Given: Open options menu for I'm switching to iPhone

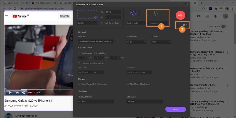Looking at the screenshot, I should (x=227, y=86).
